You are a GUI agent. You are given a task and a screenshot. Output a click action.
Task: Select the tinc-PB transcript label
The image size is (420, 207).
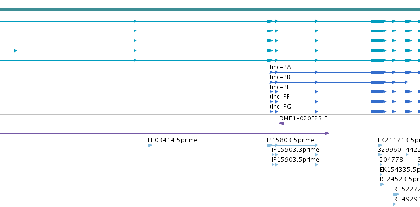[280, 77]
